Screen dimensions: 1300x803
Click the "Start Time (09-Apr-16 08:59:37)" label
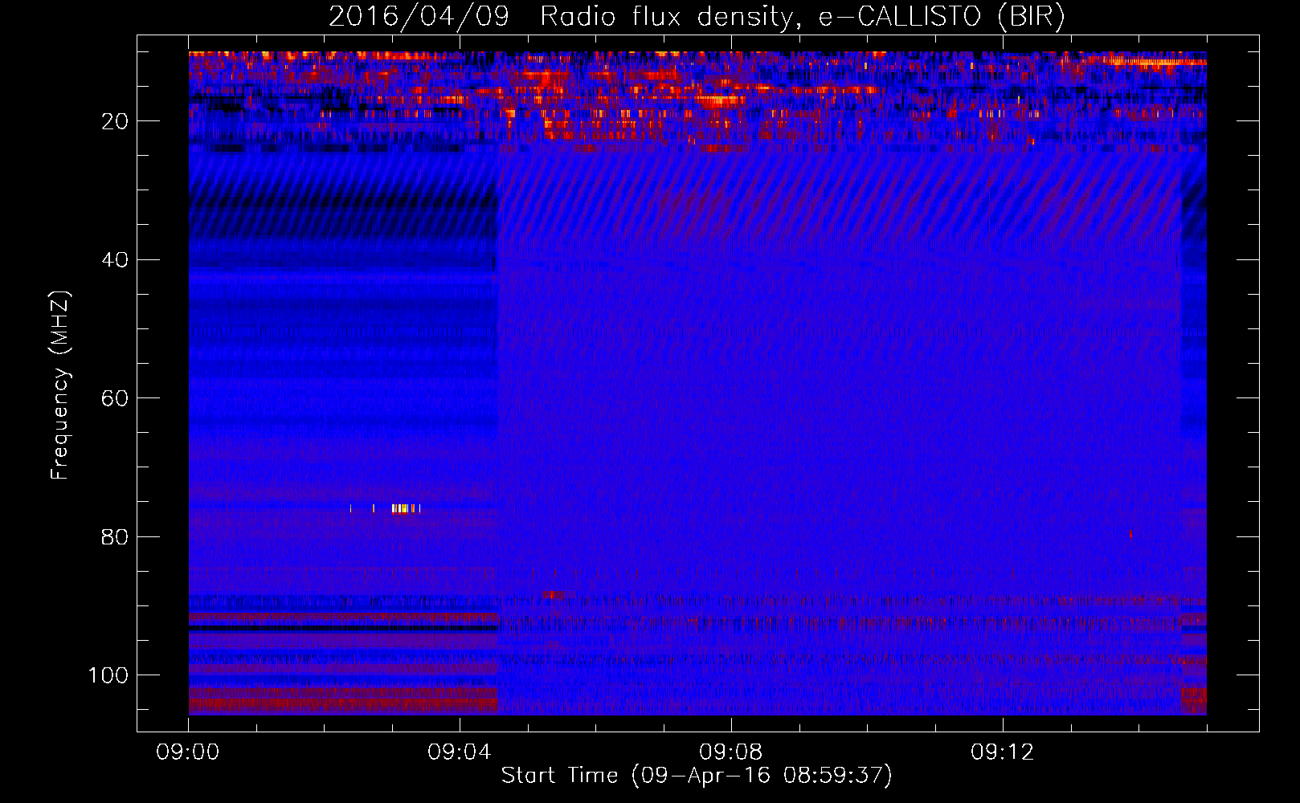[x=697, y=776]
